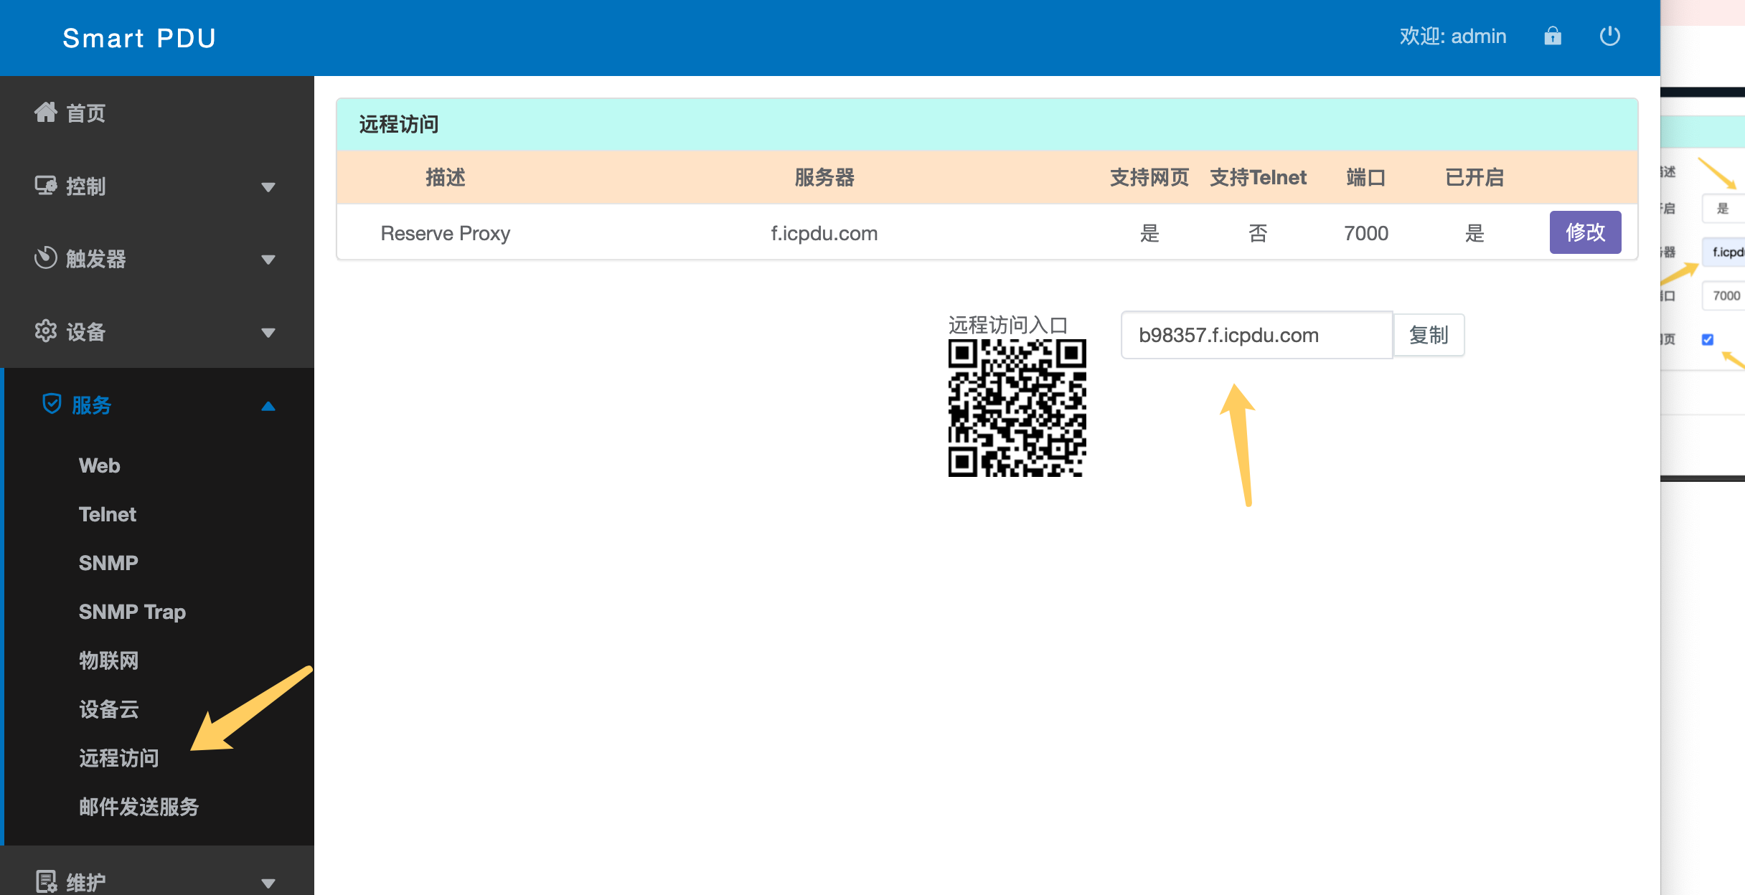1745x895 pixels.
Task: Click the 控制 monitor icon
Action: tap(46, 186)
